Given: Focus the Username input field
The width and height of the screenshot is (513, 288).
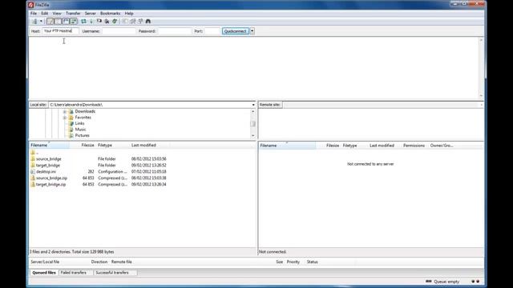Looking at the screenshot, I should click(x=119, y=31).
